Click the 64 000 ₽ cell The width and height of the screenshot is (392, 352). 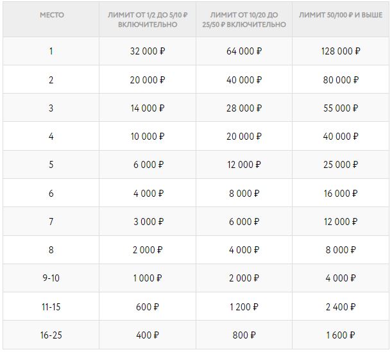coord(244,52)
